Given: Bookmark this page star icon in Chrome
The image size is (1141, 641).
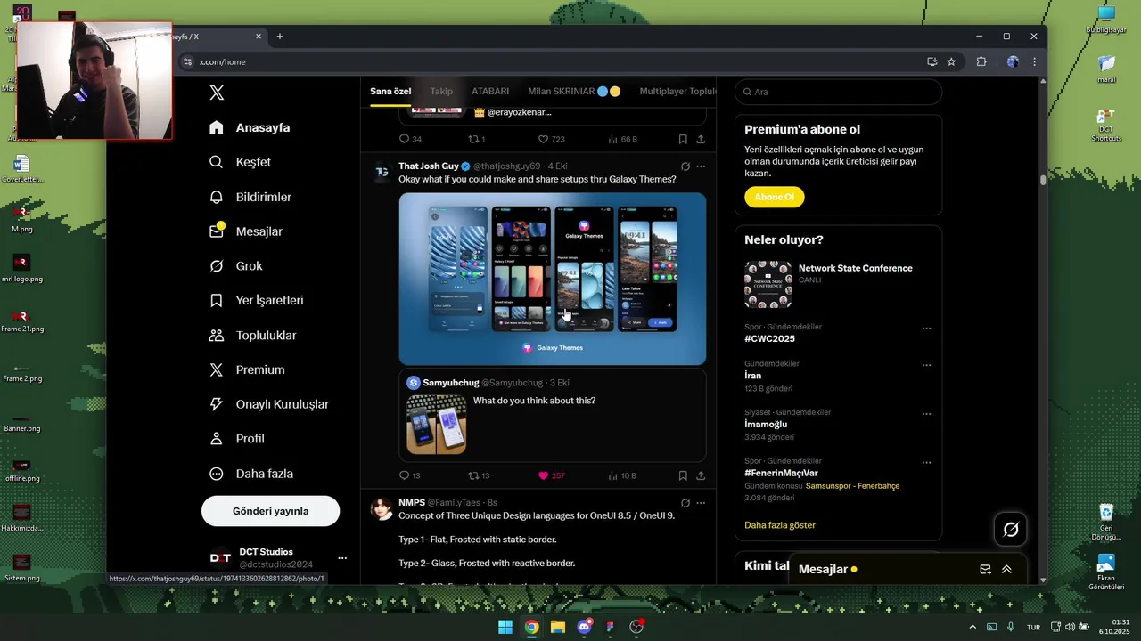Looking at the screenshot, I should pos(951,61).
